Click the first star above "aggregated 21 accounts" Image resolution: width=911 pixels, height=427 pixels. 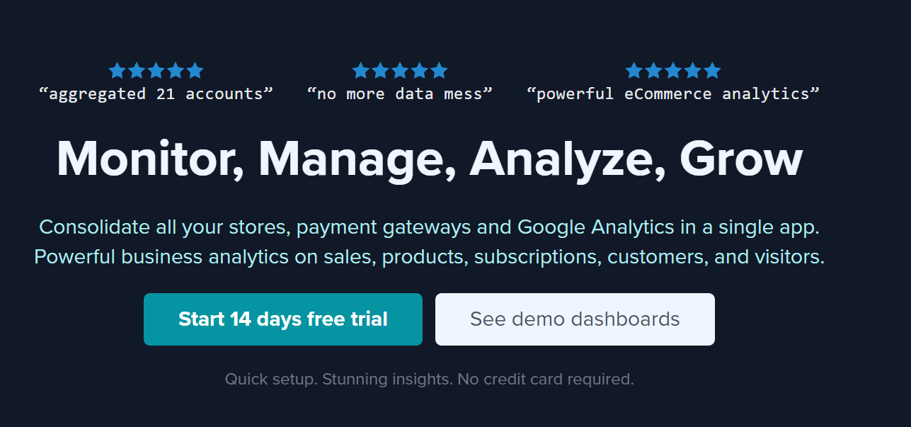(x=117, y=71)
